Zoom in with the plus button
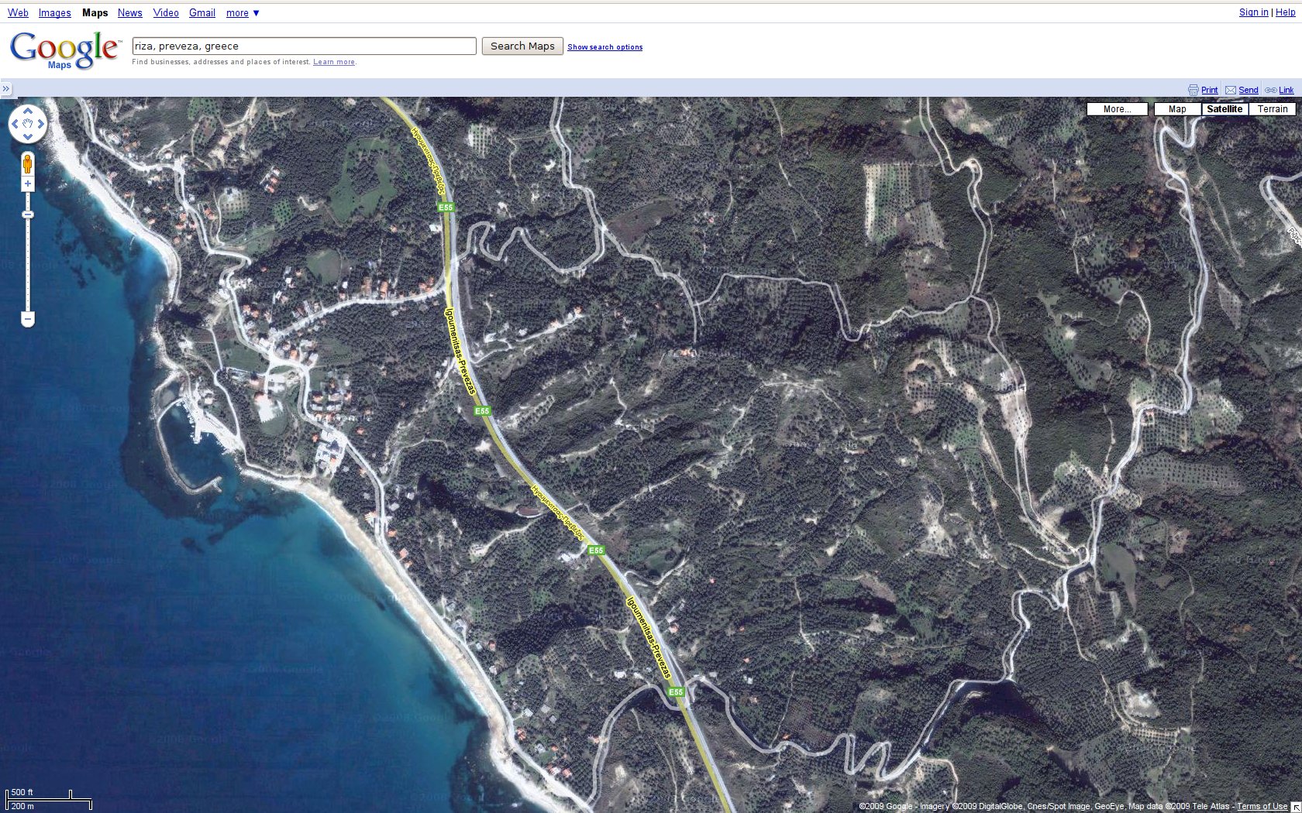 pos(27,184)
